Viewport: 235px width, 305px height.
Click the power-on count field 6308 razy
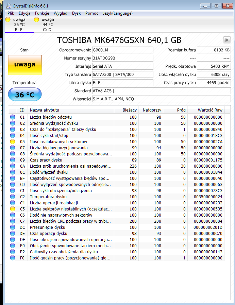click(214, 74)
